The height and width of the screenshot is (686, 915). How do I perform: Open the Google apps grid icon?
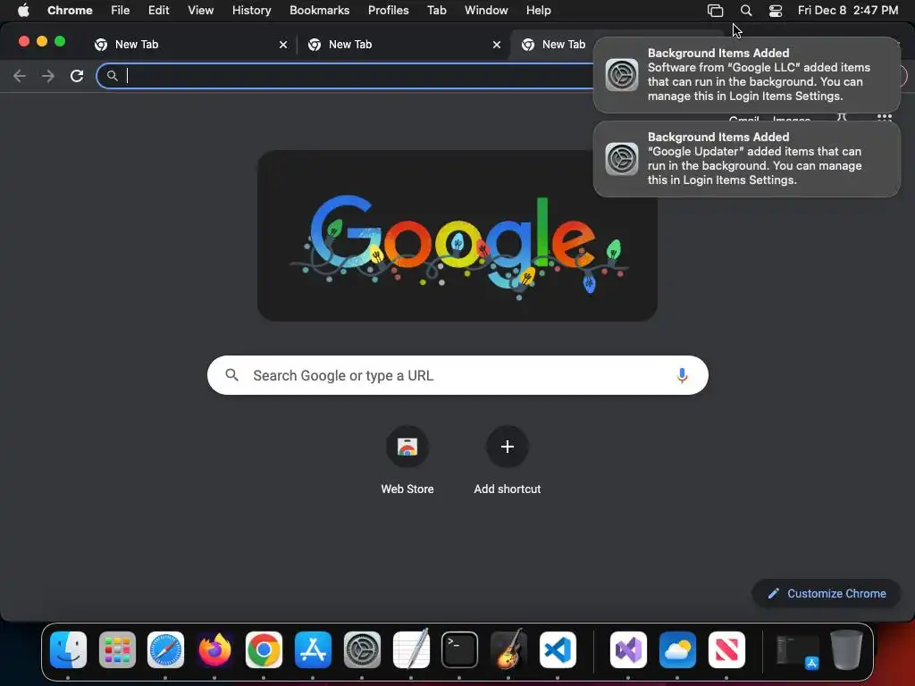884,119
